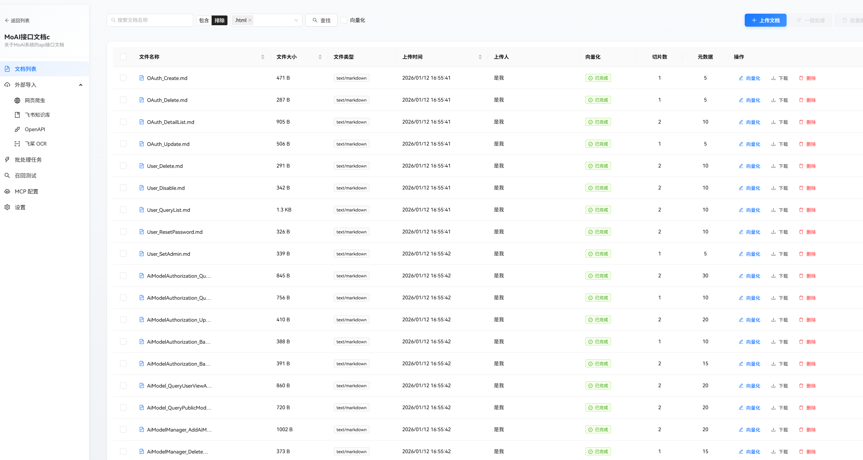Viewport: 863px width, 460px height.
Task: Check the 向量化 filter checkbox
Action: pyautogui.click(x=344, y=21)
